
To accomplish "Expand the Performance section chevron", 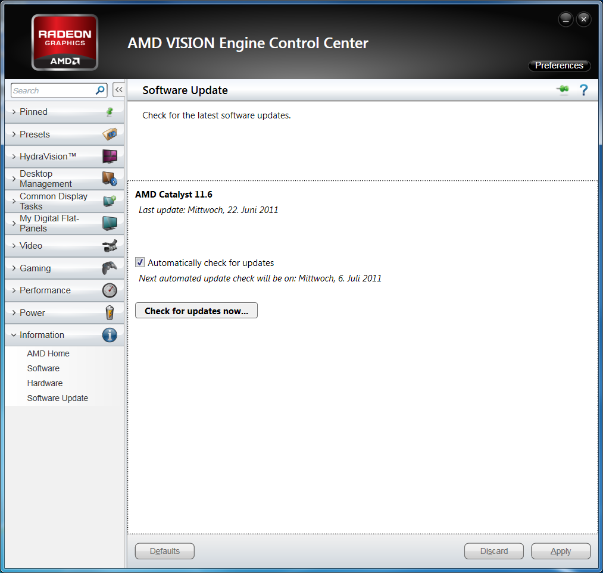I will coord(14,290).
